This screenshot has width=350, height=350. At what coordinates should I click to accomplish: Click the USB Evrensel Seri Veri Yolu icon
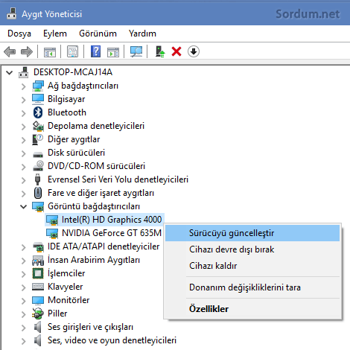coord(38,179)
